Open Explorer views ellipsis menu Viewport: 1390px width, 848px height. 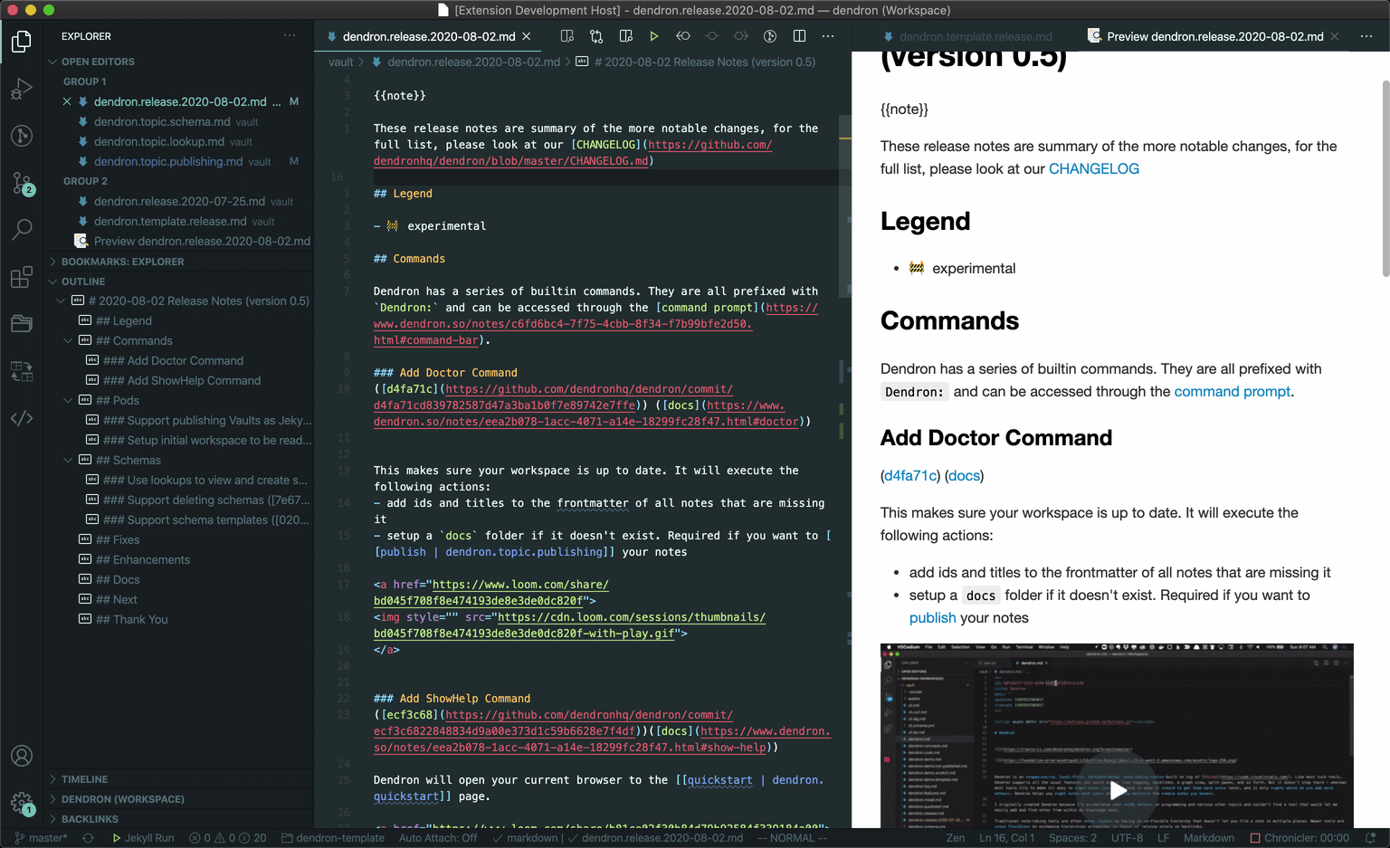coord(290,36)
